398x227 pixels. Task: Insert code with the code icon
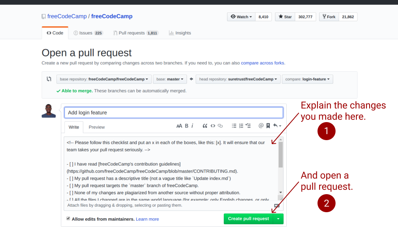213,126
